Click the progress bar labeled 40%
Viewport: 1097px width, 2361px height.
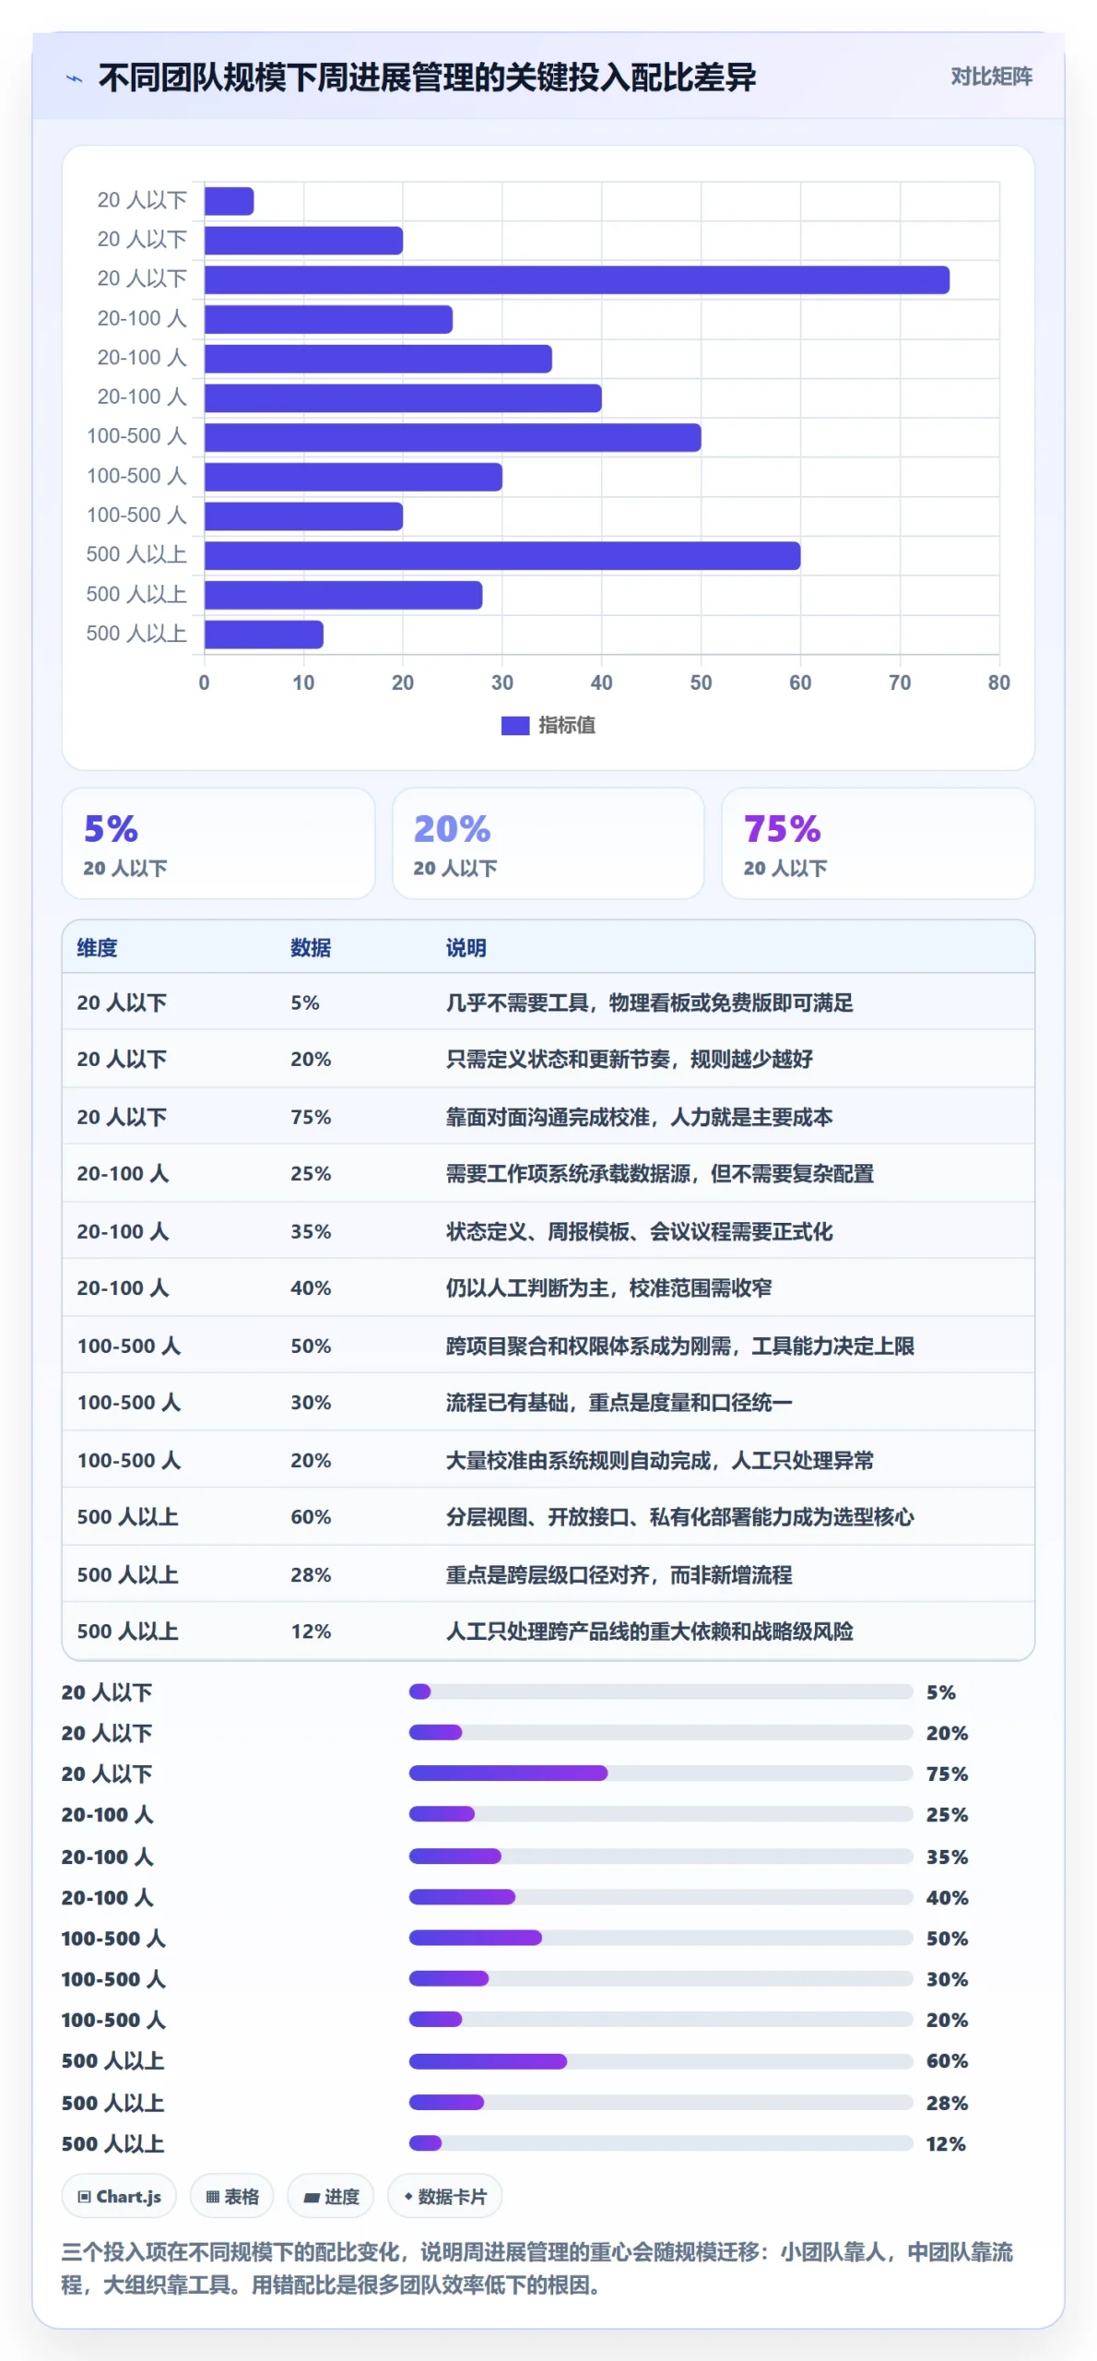[661, 1897]
